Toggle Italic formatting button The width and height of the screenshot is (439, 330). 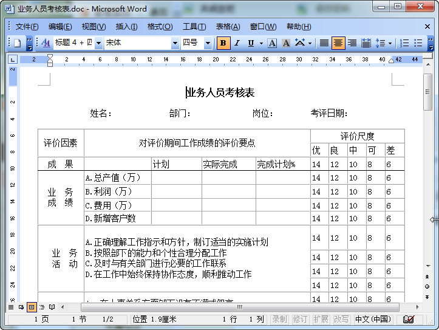pyautogui.click(x=237, y=43)
